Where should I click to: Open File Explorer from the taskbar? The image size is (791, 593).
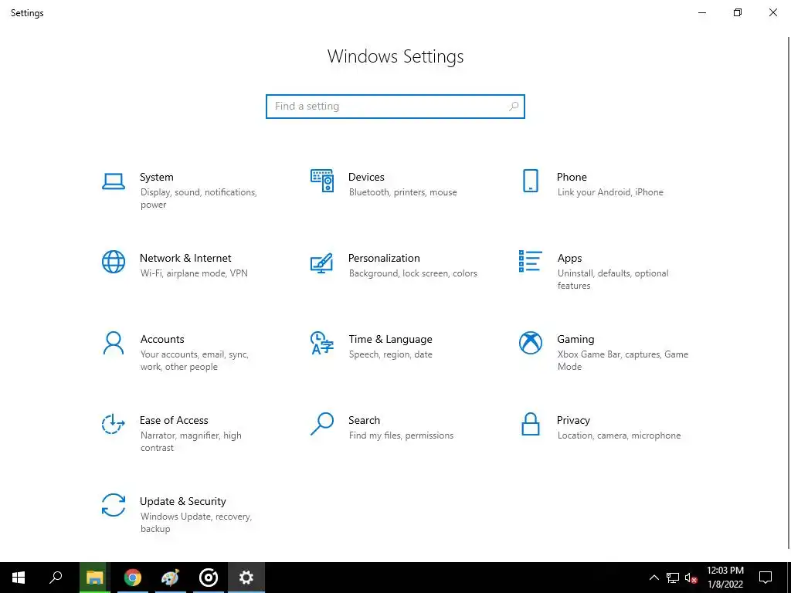coord(94,578)
